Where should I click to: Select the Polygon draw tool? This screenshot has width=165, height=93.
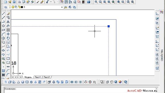click(x=3, y=26)
